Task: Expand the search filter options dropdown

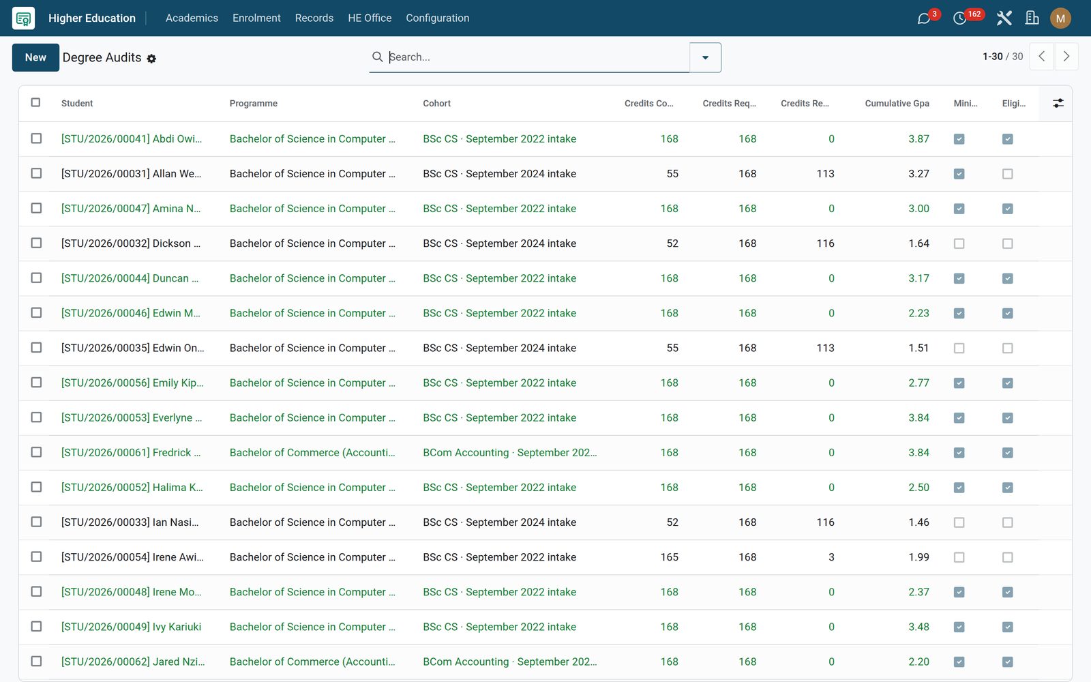Action: coord(705,57)
